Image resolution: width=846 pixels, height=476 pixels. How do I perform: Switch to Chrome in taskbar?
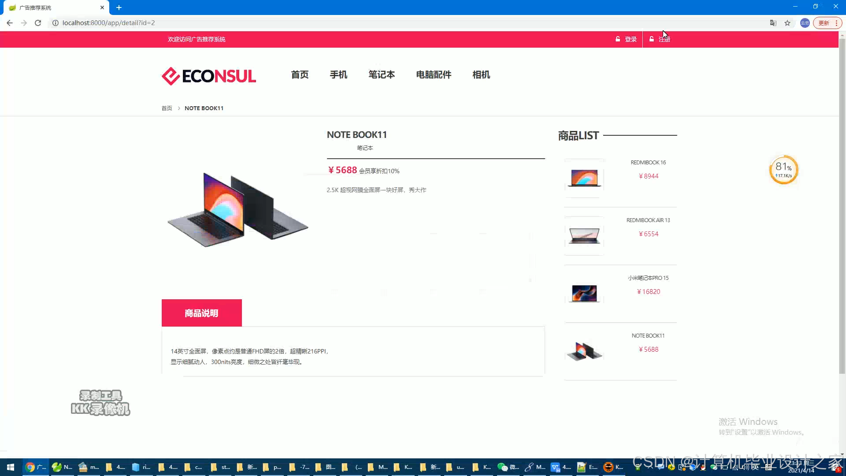pos(36,467)
